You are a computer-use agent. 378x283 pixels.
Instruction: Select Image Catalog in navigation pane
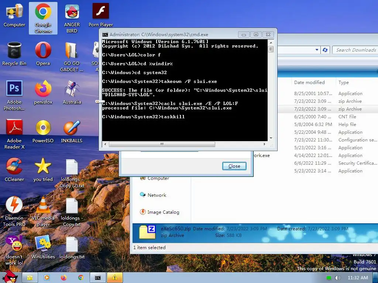160,212
